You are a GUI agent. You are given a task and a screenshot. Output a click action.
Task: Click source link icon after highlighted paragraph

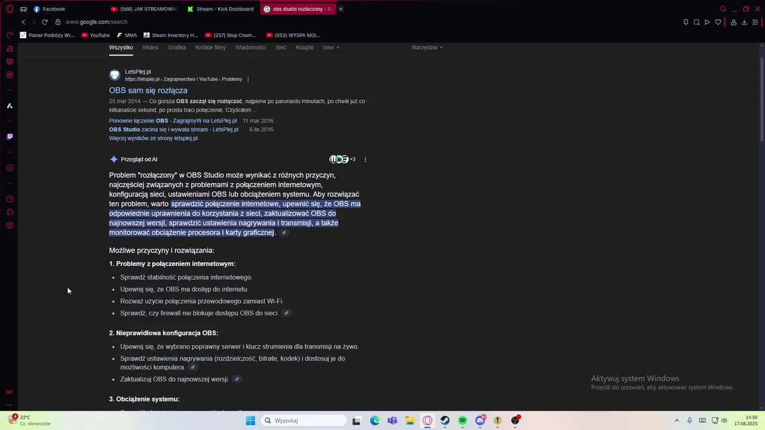point(284,233)
